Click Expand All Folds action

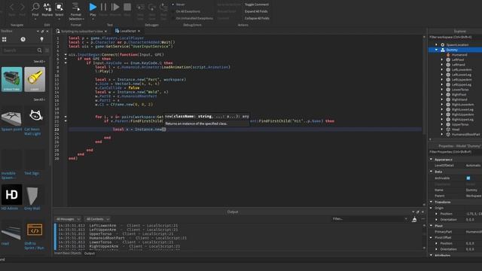256,11
